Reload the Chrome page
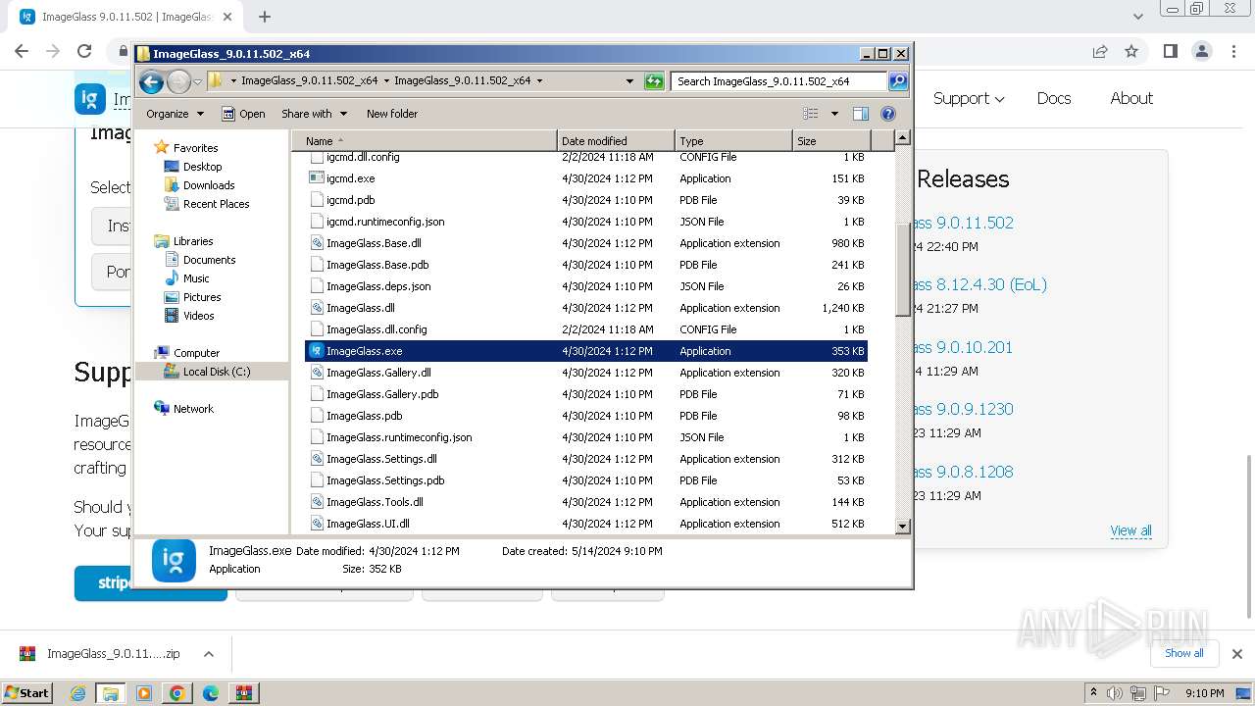This screenshot has width=1255, height=706. click(84, 51)
